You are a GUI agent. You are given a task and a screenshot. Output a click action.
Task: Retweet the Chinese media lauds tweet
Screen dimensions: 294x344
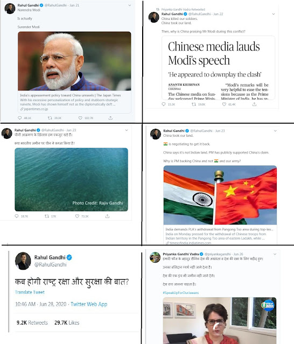[x=194, y=104]
